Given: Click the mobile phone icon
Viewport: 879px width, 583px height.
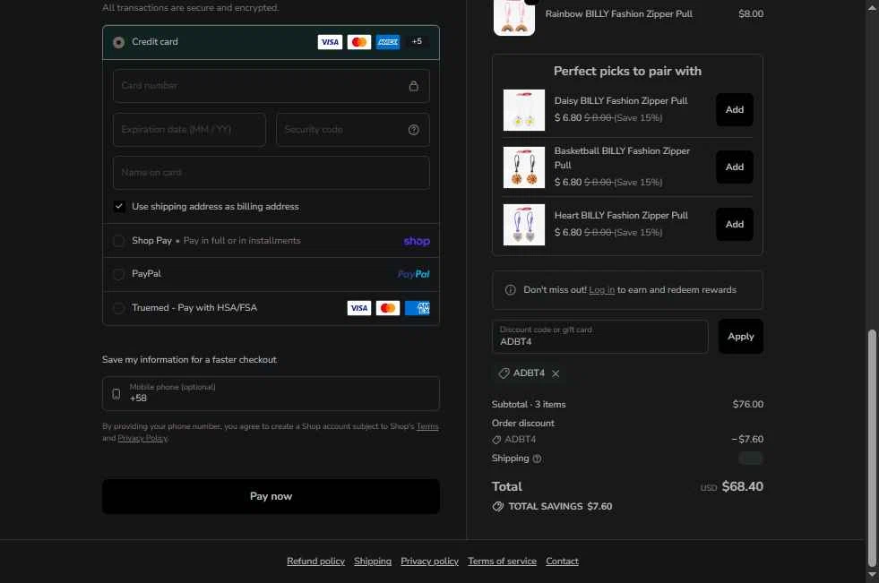Looking at the screenshot, I should pyautogui.click(x=116, y=394).
